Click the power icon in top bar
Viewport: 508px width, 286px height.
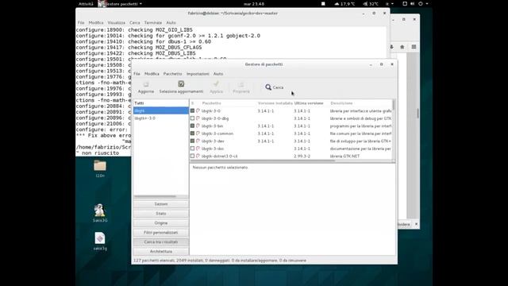coord(421,4)
